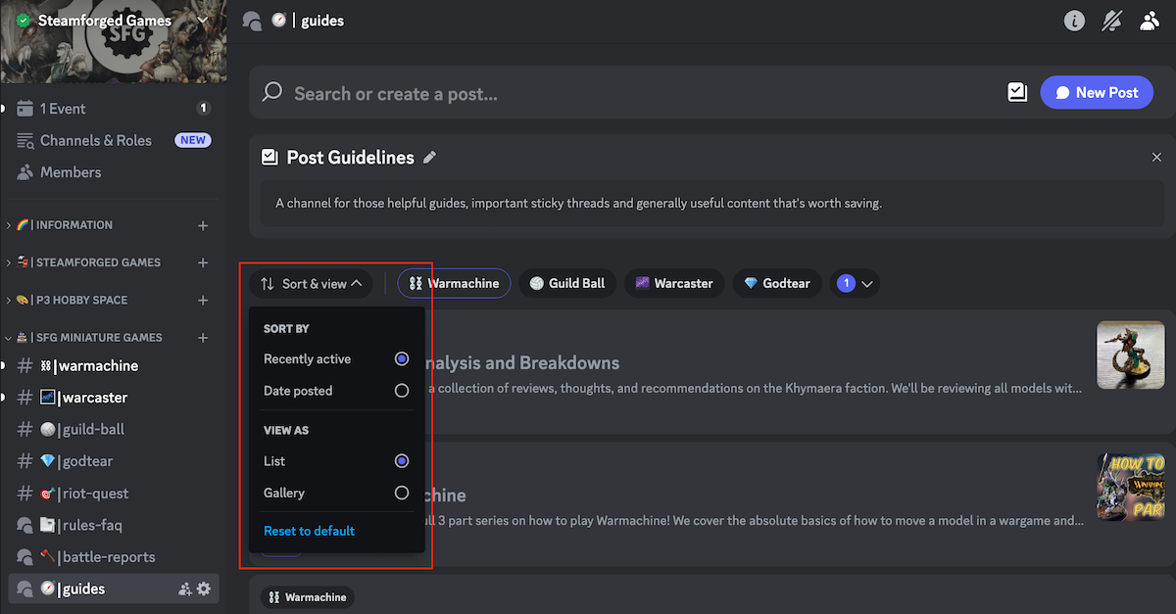
Task: Open the warmachine channel
Action: pyautogui.click(x=113, y=366)
